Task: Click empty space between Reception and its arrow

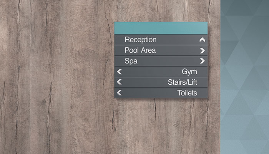Action: click(x=178, y=40)
